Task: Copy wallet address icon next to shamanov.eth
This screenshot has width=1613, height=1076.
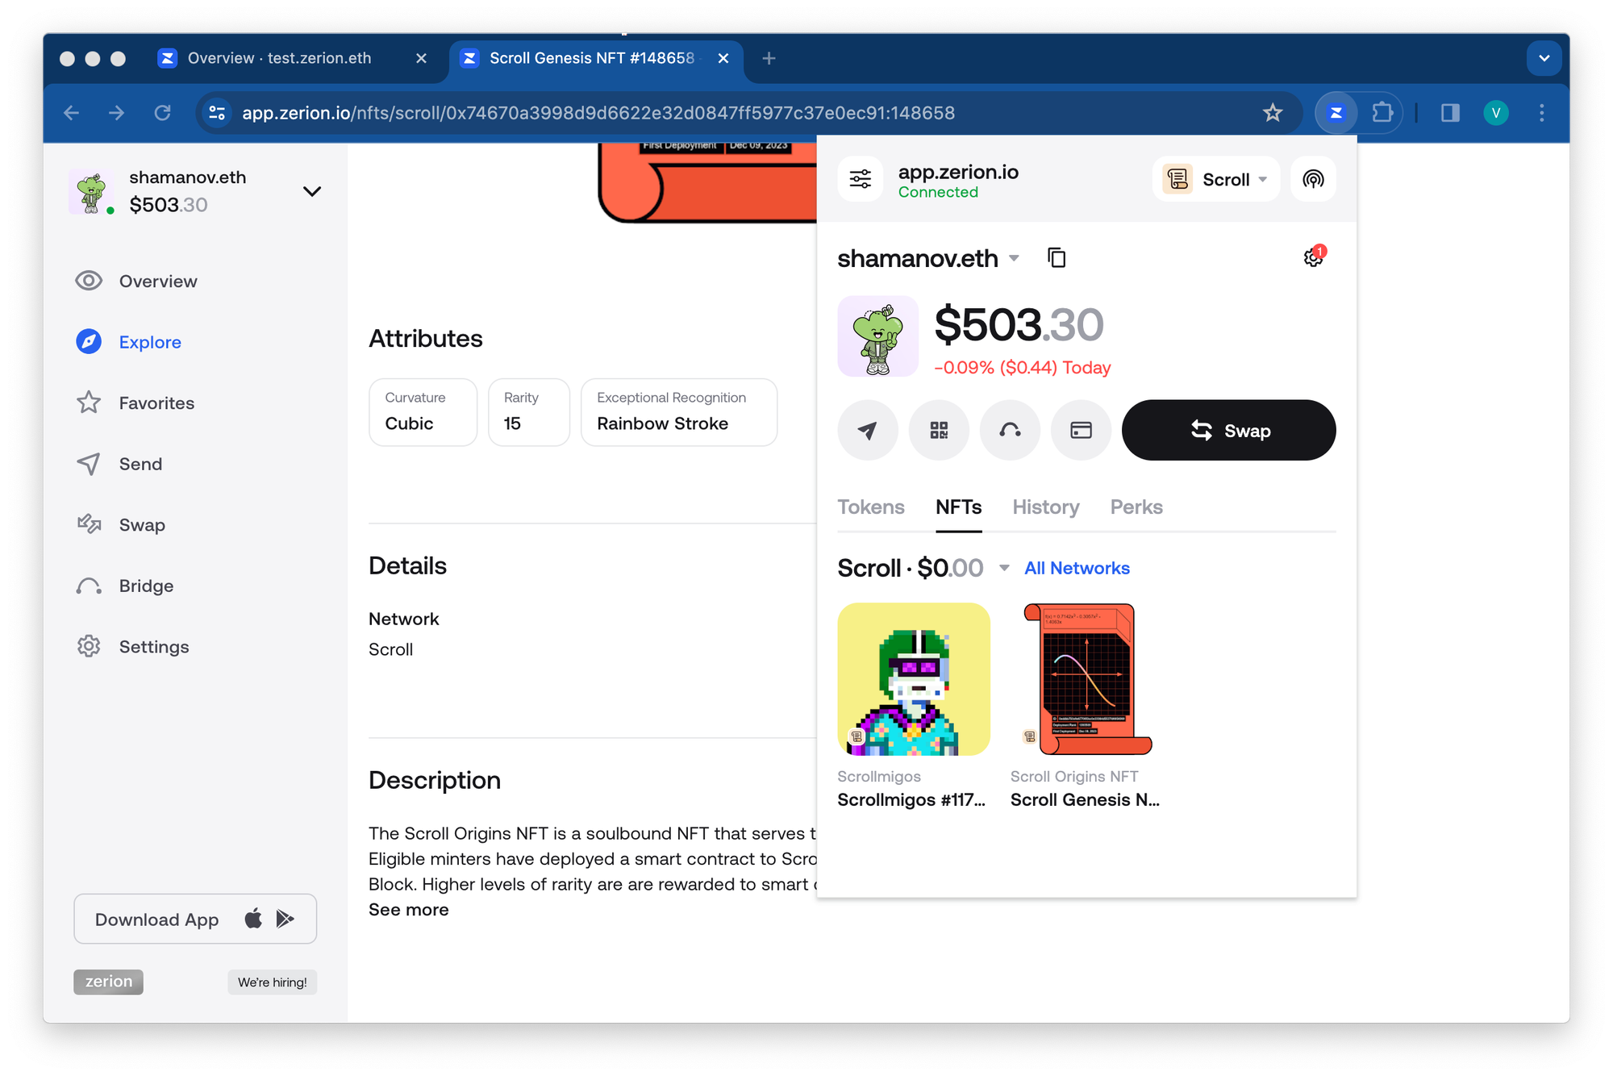Action: [x=1057, y=258]
